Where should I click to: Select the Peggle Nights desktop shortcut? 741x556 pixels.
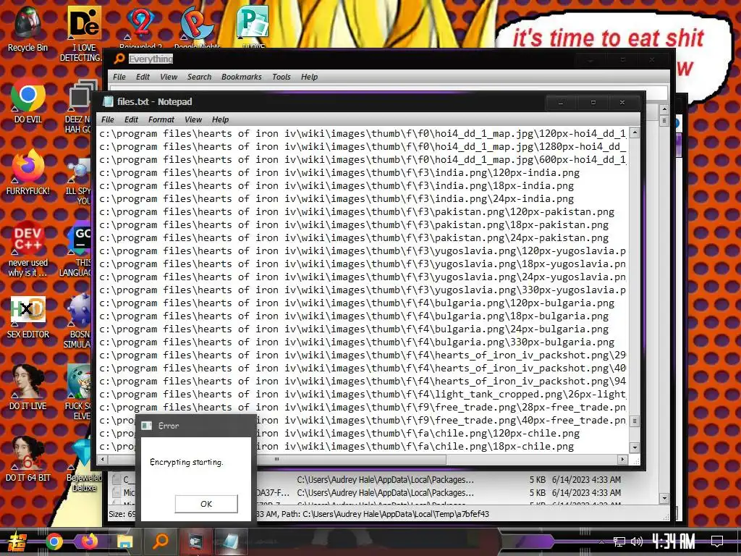coord(197,28)
